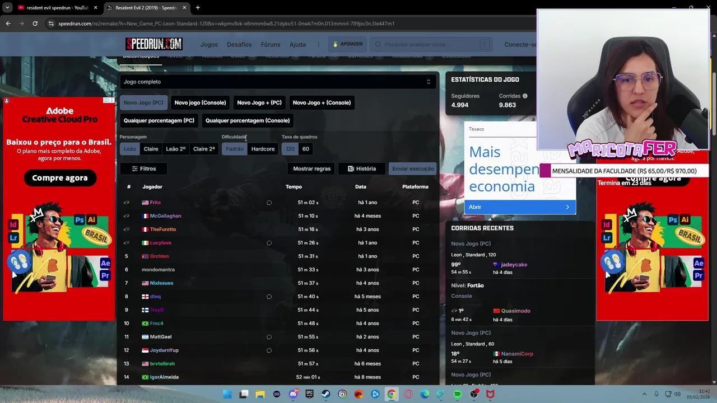Open McAfee from the taskbar
This screenshot has height=403, width=717.
490,394
